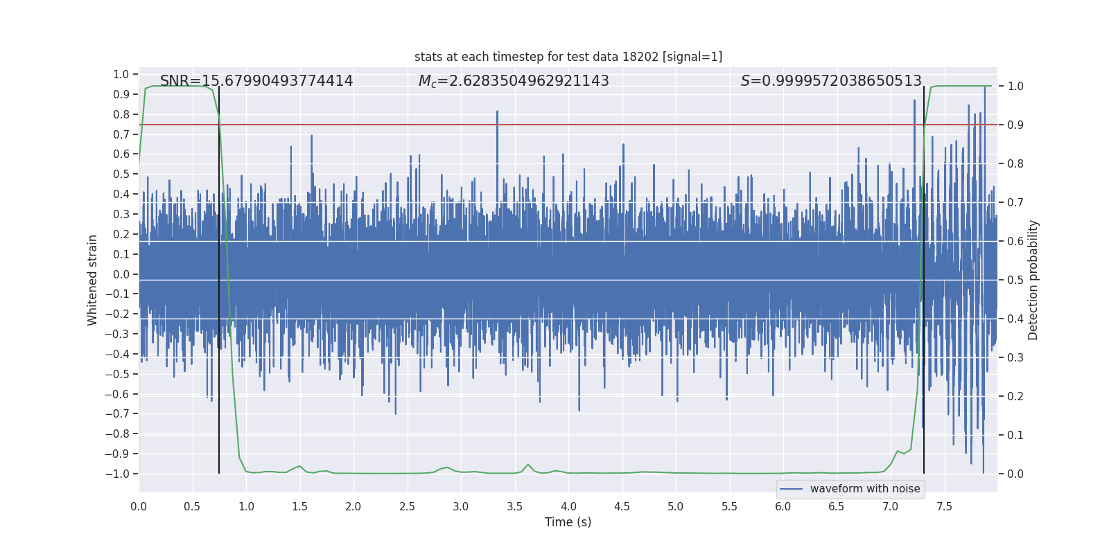Screen dimensions: 1109x554
Task: Click the 0.4 tick on the Detection probability axis
Action: [1015, 319]
